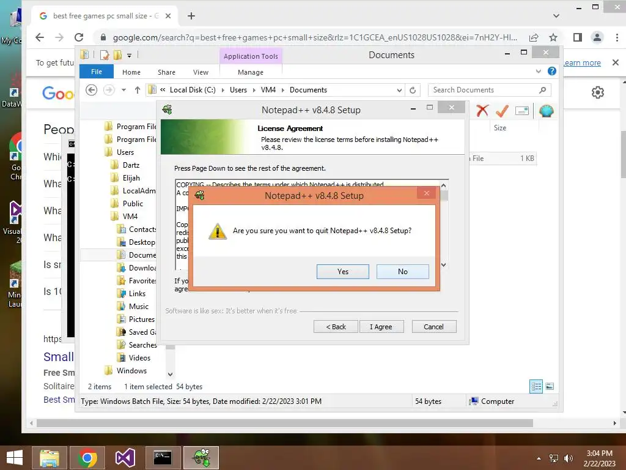Viewport: 626px width, 470px height.
Task: Click the red X delete toolbar icon
Action: pos(482,111)
